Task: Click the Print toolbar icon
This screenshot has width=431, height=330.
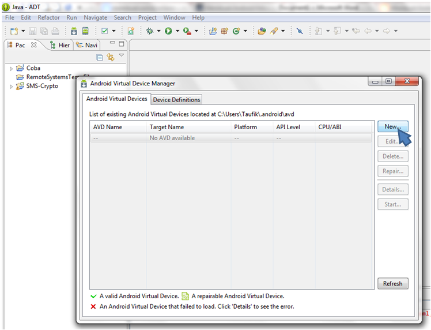Action: [55, 31]
